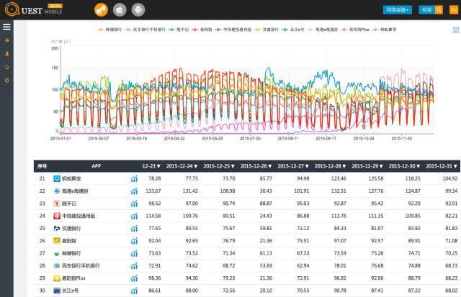Toggle the pink Plus legend series

pos(355,29)
